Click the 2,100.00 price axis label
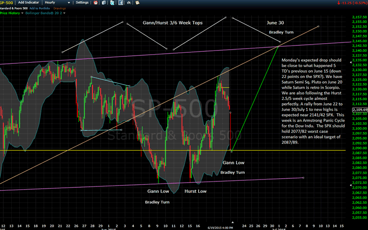Viewport: 368px width, 230px height. coord(360,129)
